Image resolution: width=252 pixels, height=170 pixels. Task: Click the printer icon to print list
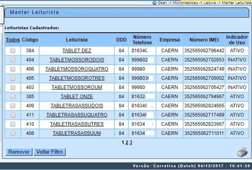coord(242,152)
